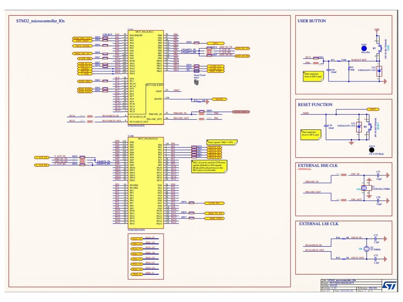Click the 'USER BUTTON' section heading

pyautogui.click(x=312, y=21)
